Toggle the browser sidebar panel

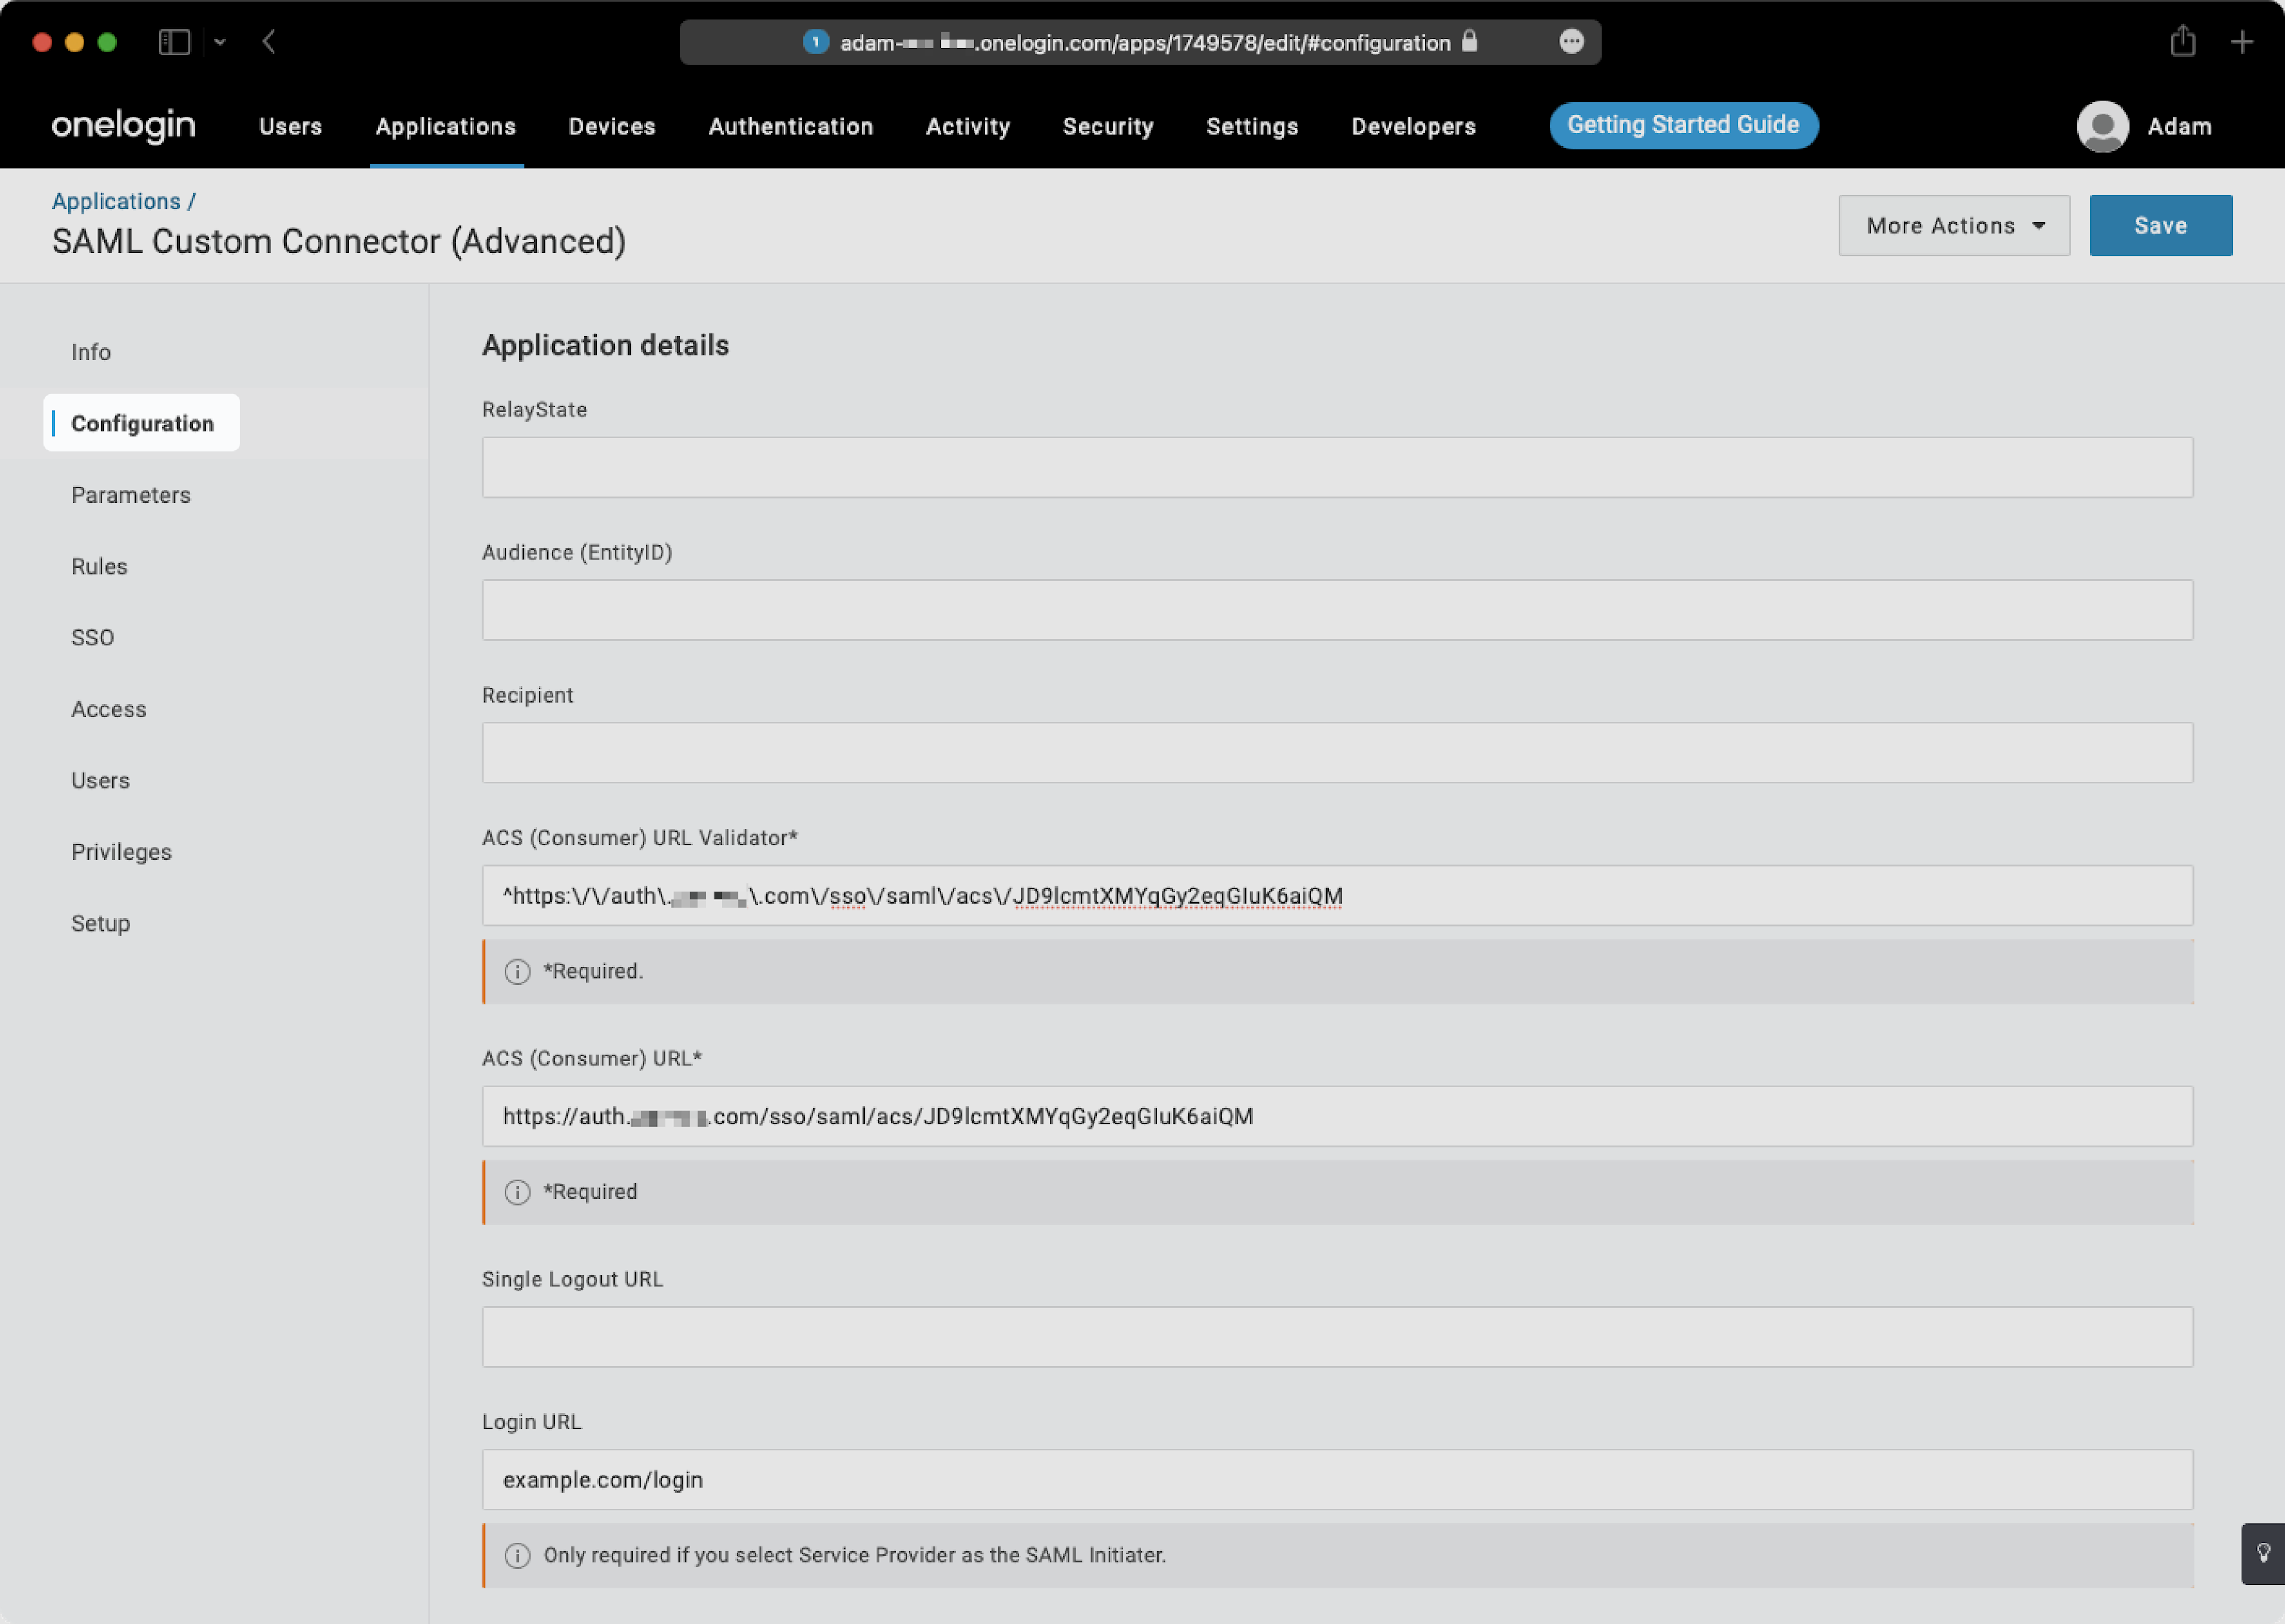[x=174, y=42]
